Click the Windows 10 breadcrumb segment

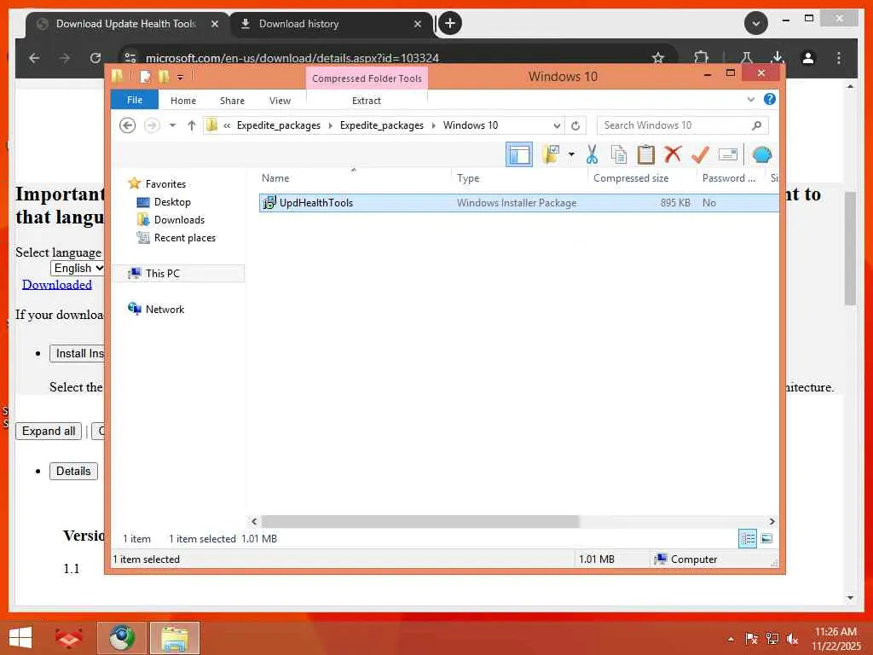(x=471, y=125)
